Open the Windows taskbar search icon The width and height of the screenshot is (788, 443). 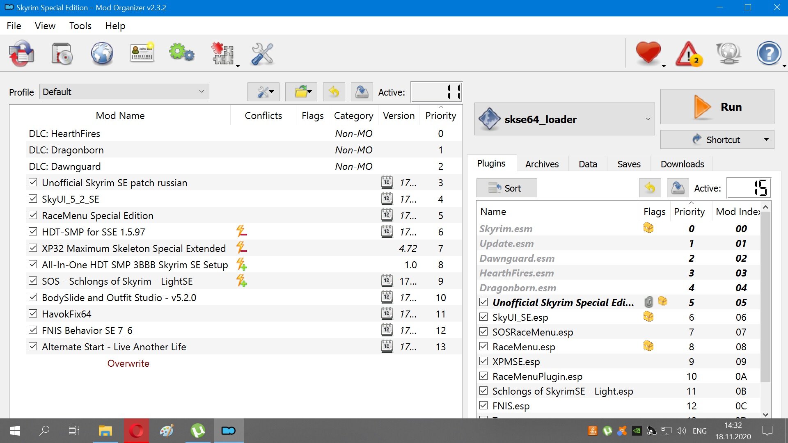tap(44, 431)
